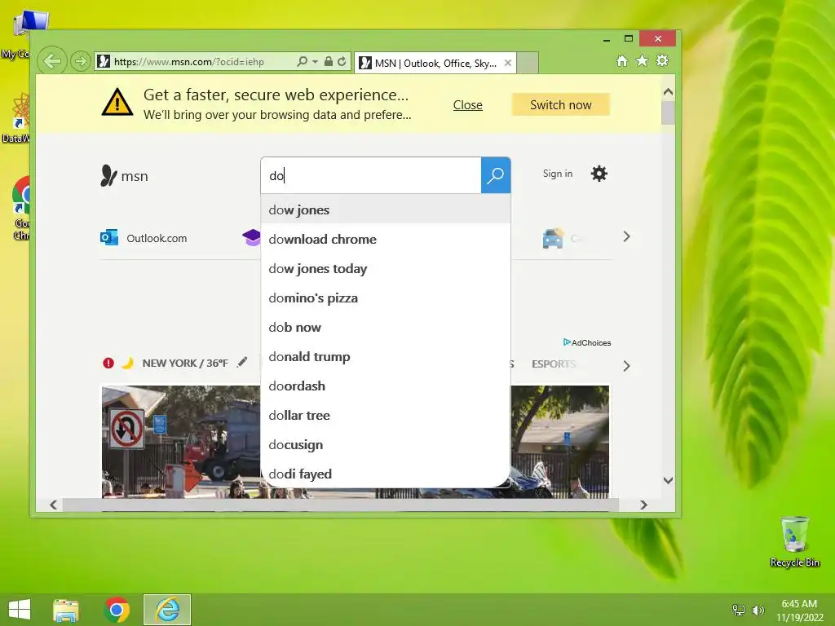
Task: Open Favorites star icon
Action: pos(643,60)
